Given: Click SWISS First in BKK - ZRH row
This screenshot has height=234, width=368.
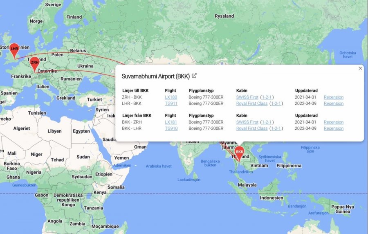Looking at the screenshot, I should [x=247, y=122].
